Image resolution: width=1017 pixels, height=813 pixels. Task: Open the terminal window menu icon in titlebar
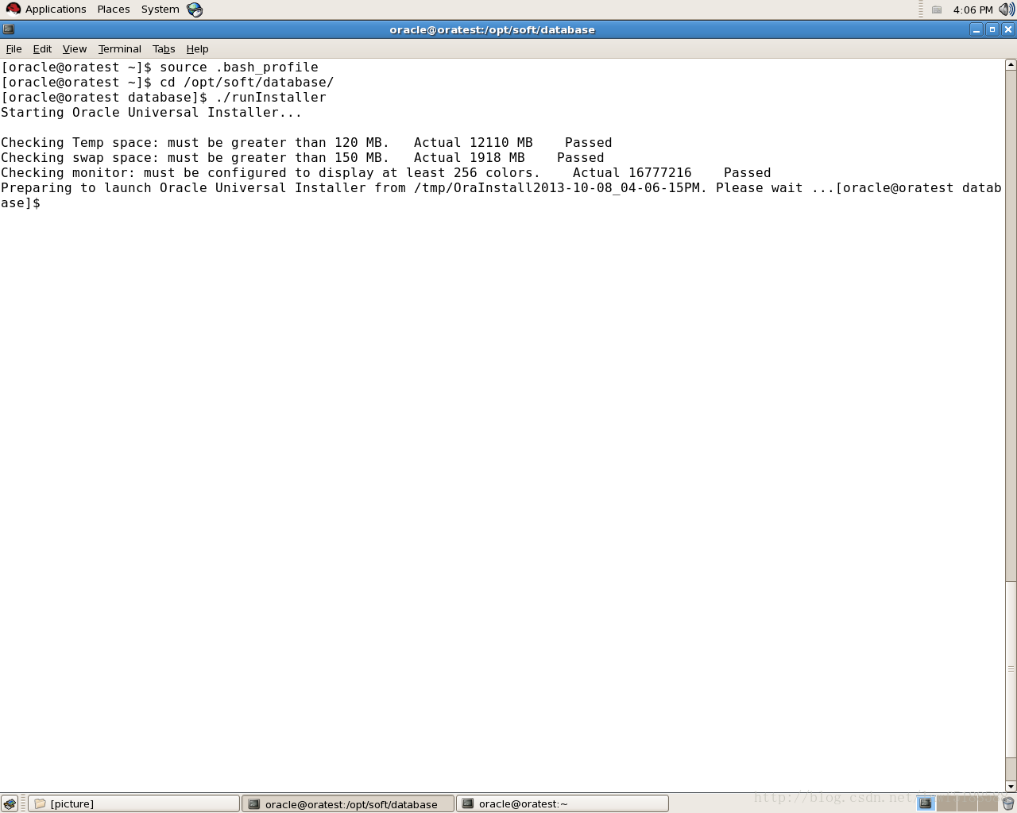(9, 29)
